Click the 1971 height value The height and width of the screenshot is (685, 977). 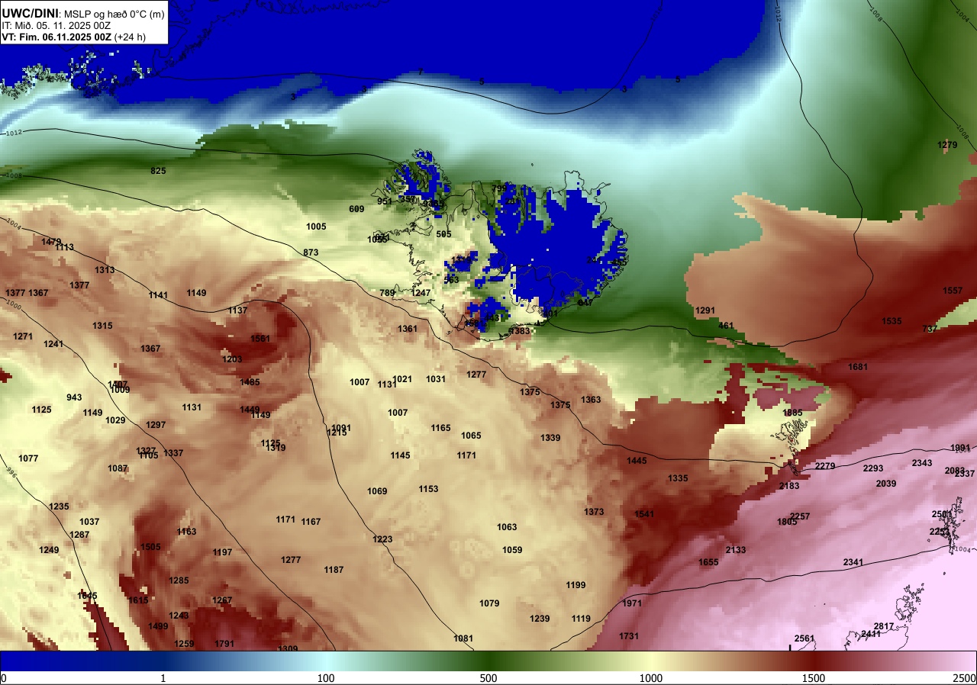coord(632,603)
